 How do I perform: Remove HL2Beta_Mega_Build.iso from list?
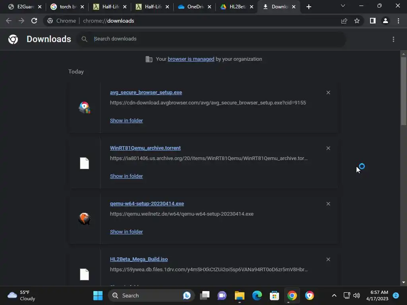pos(328,259)
